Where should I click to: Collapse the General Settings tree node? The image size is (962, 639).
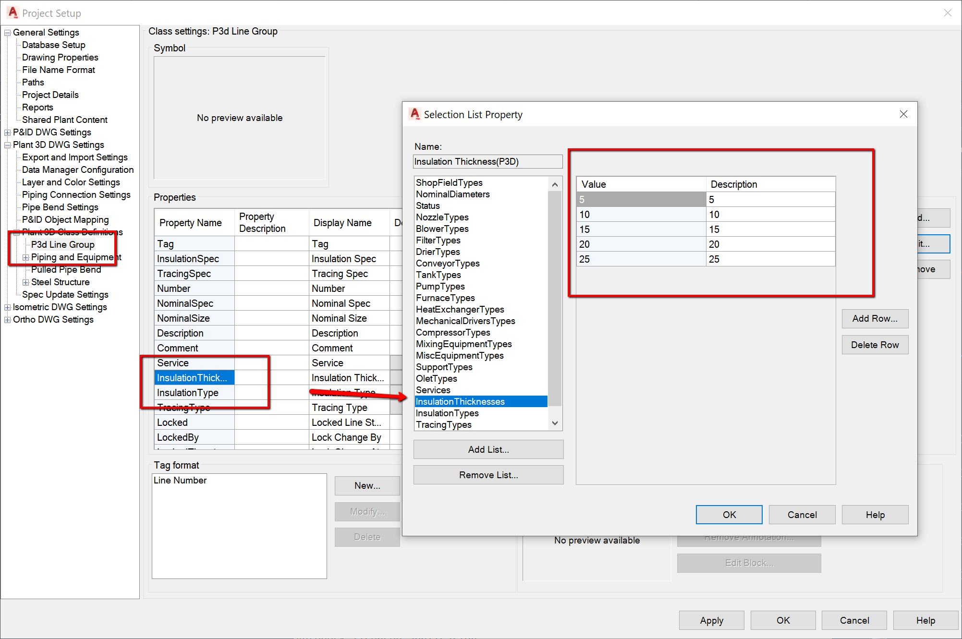[x=7, y=33]
